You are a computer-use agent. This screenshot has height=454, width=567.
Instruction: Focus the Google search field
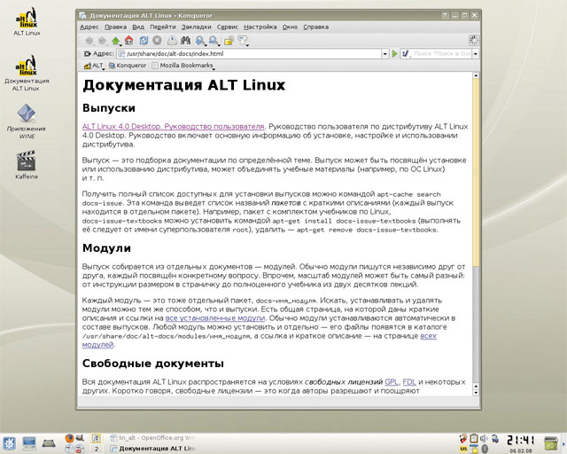[x=442, y=54]
